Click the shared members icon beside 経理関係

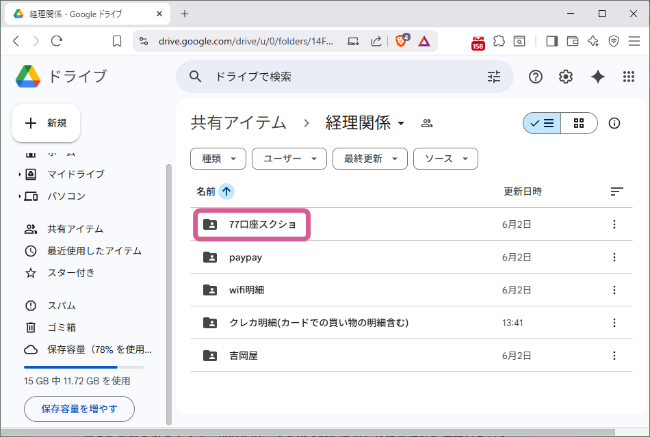(426, 122)
